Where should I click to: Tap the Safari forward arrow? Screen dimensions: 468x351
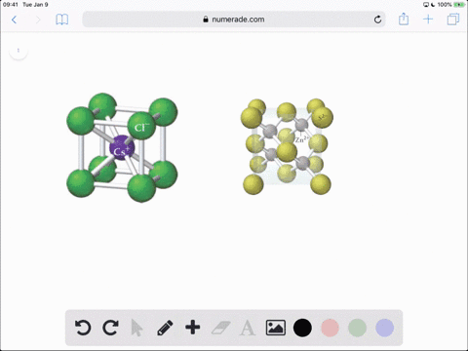38,19
